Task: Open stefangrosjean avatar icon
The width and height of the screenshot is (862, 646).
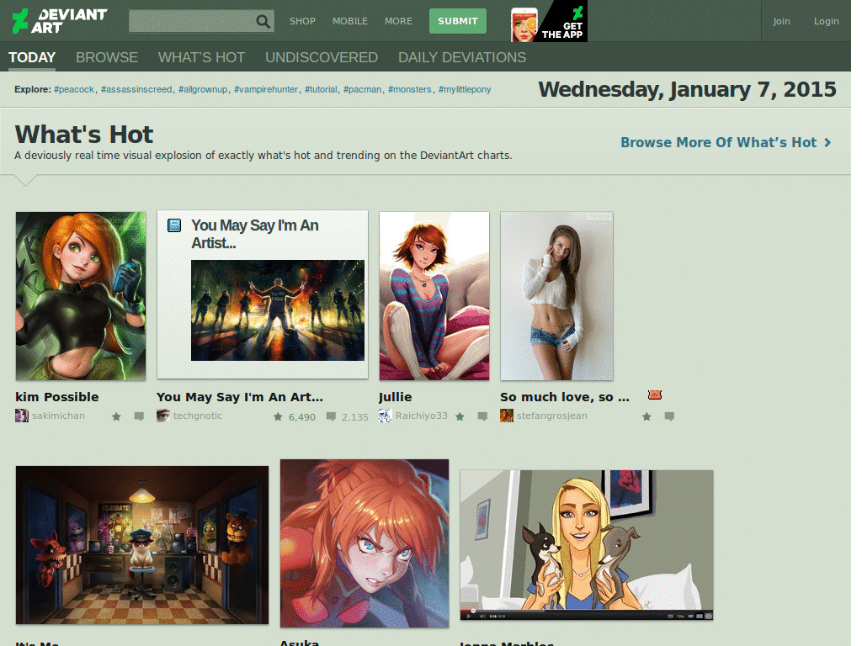Action: pyautogui.click(x=507, y=416)
